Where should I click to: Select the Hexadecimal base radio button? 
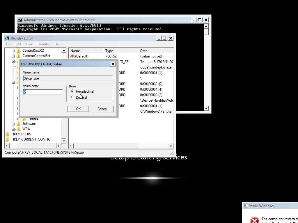pyautogui.click(x=72, y=91)
